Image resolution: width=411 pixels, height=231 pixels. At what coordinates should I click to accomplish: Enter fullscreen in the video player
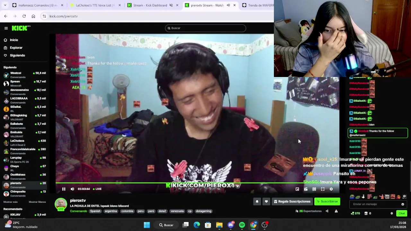(x=323, y=189)
